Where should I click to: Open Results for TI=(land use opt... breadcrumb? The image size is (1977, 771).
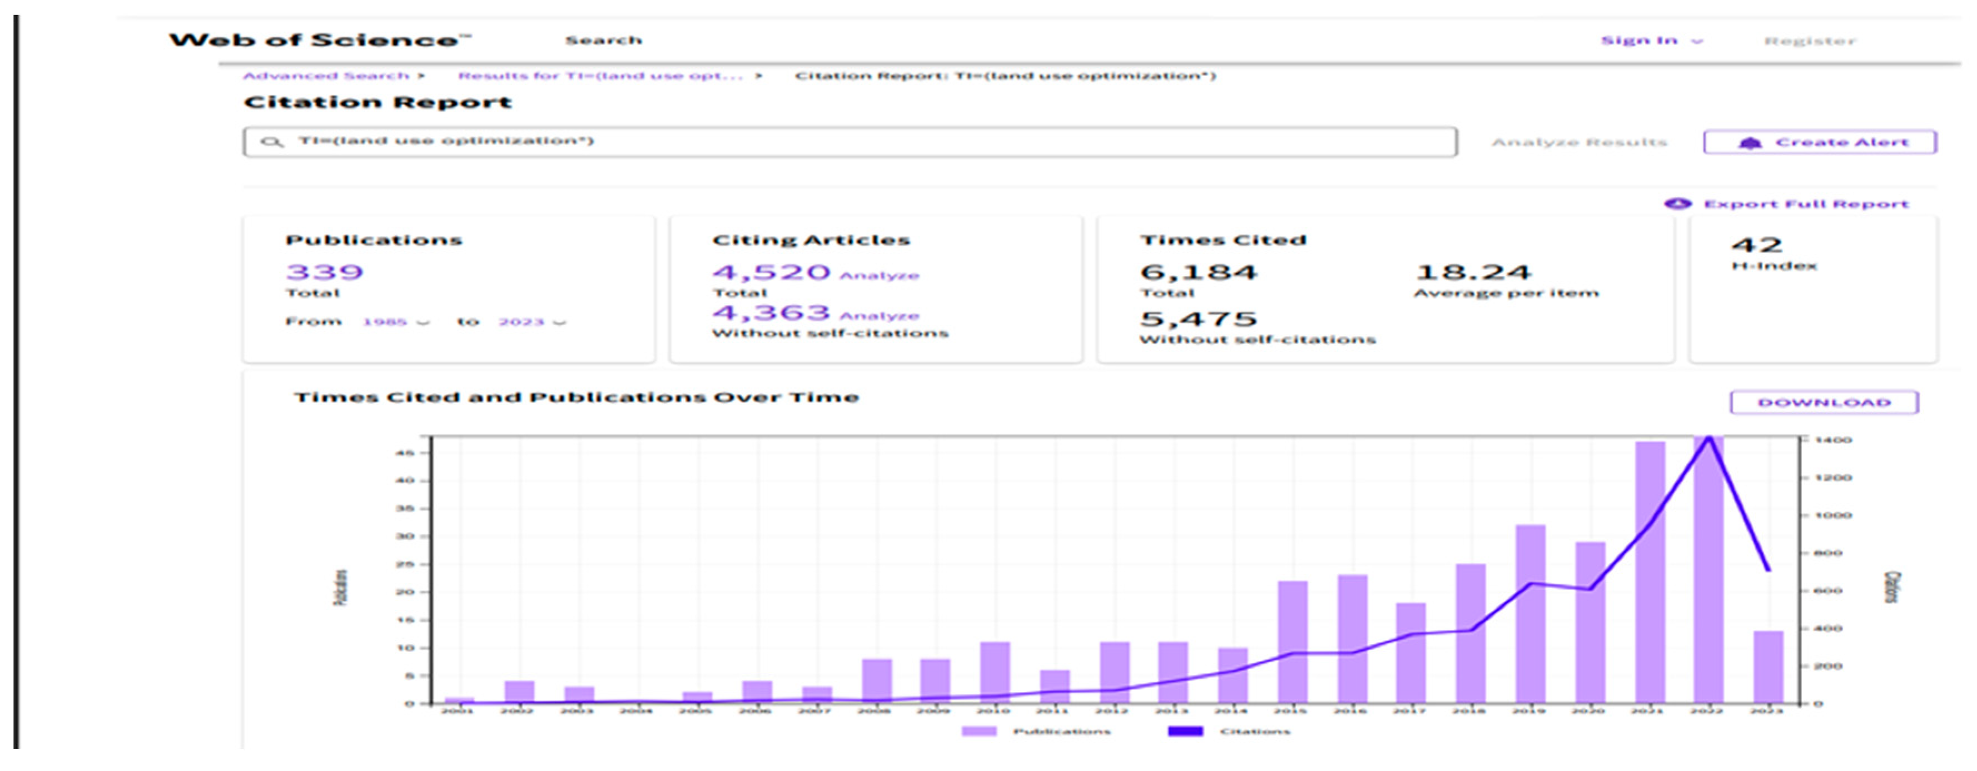click(600, 76)
